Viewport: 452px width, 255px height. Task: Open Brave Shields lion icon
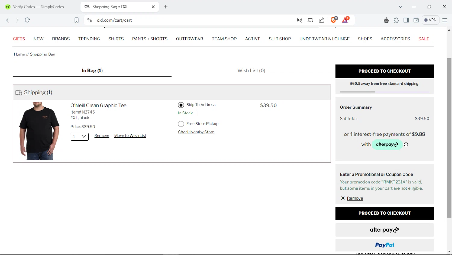pyautogui.click(x=334, y=20)
